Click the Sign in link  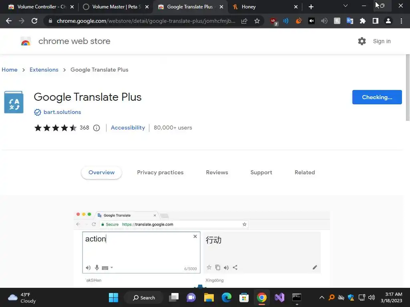pos(382,41)
